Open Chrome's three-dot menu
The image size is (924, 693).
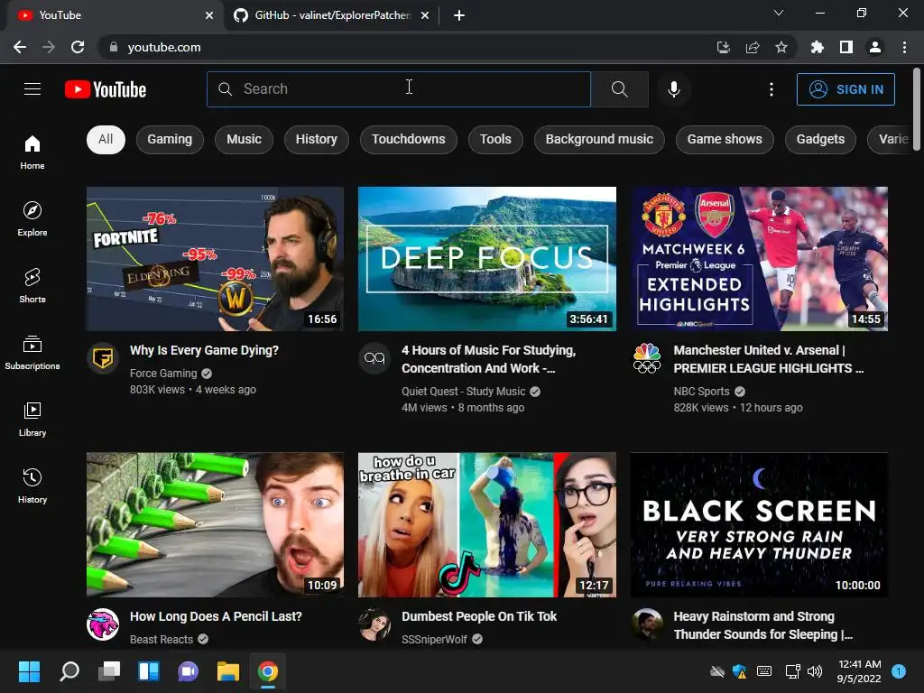pos(904,47)
